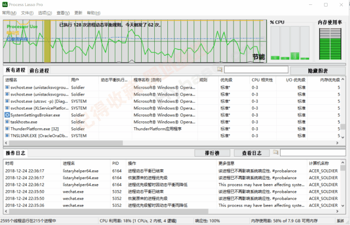The height and width of the screenshot is (225, 350).
Task: Sort by I/O 优先级 column header
Action: click(292, 80)
